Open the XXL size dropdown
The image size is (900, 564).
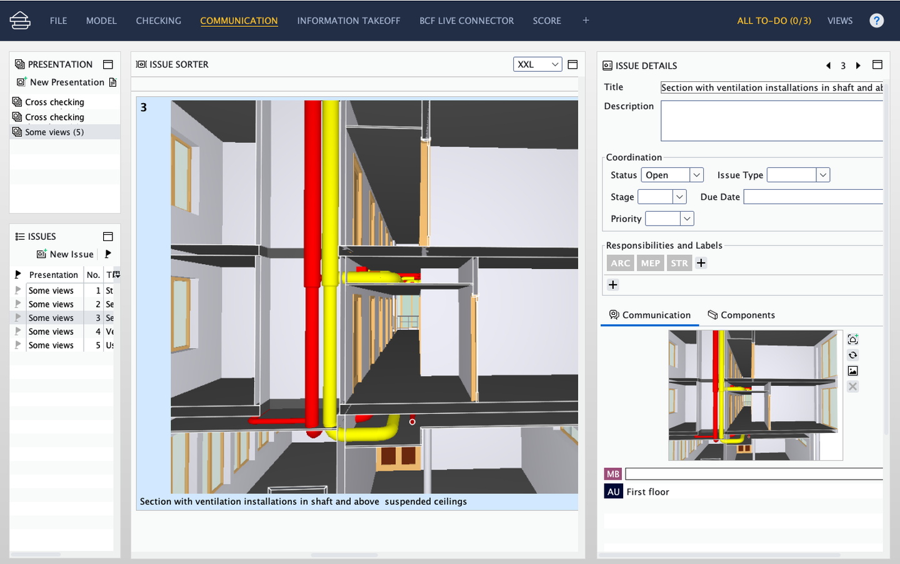point(537,64)
